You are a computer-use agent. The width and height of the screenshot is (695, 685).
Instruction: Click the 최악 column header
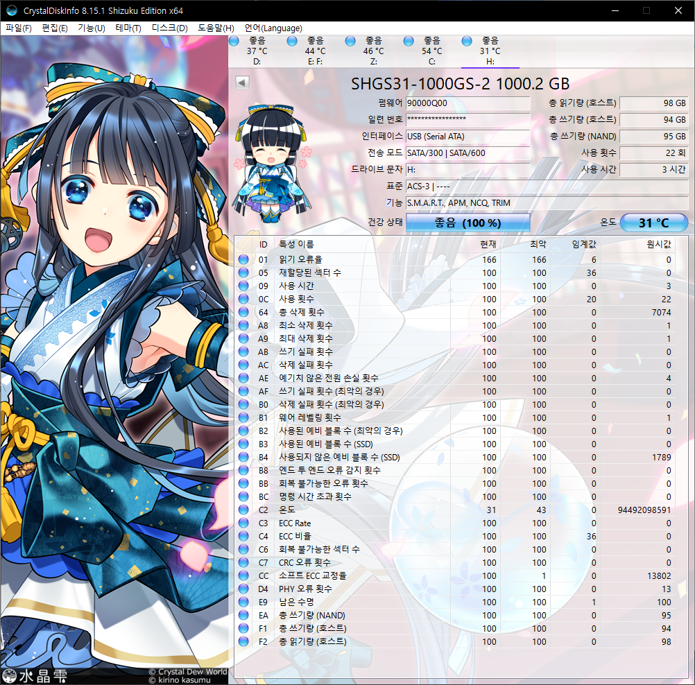coord(538,244)
